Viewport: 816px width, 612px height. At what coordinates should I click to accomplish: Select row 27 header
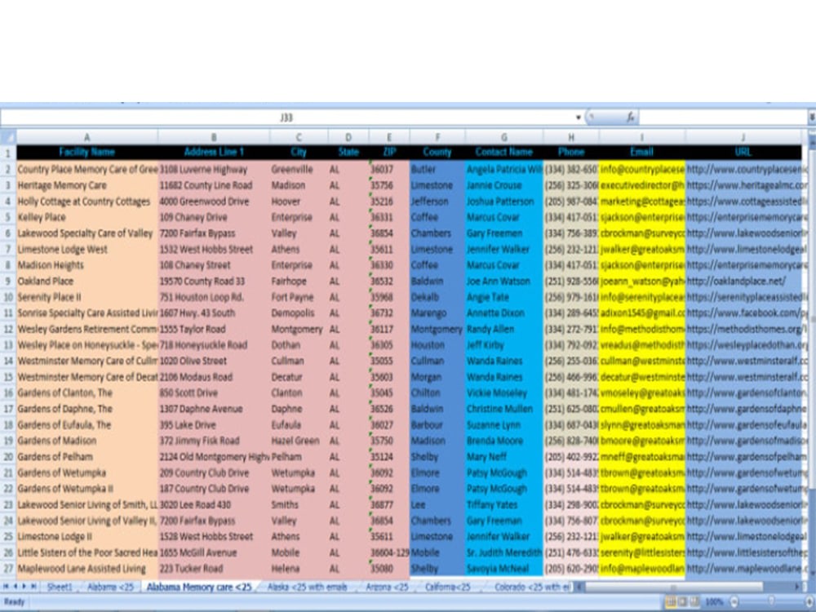(8, 569)
